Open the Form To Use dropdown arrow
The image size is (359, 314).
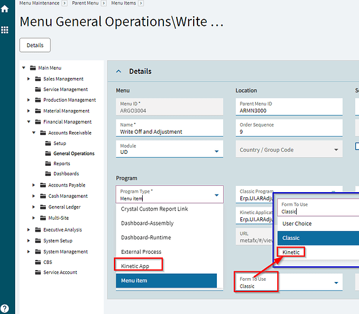pyautogui.click(x=336, y=283)
